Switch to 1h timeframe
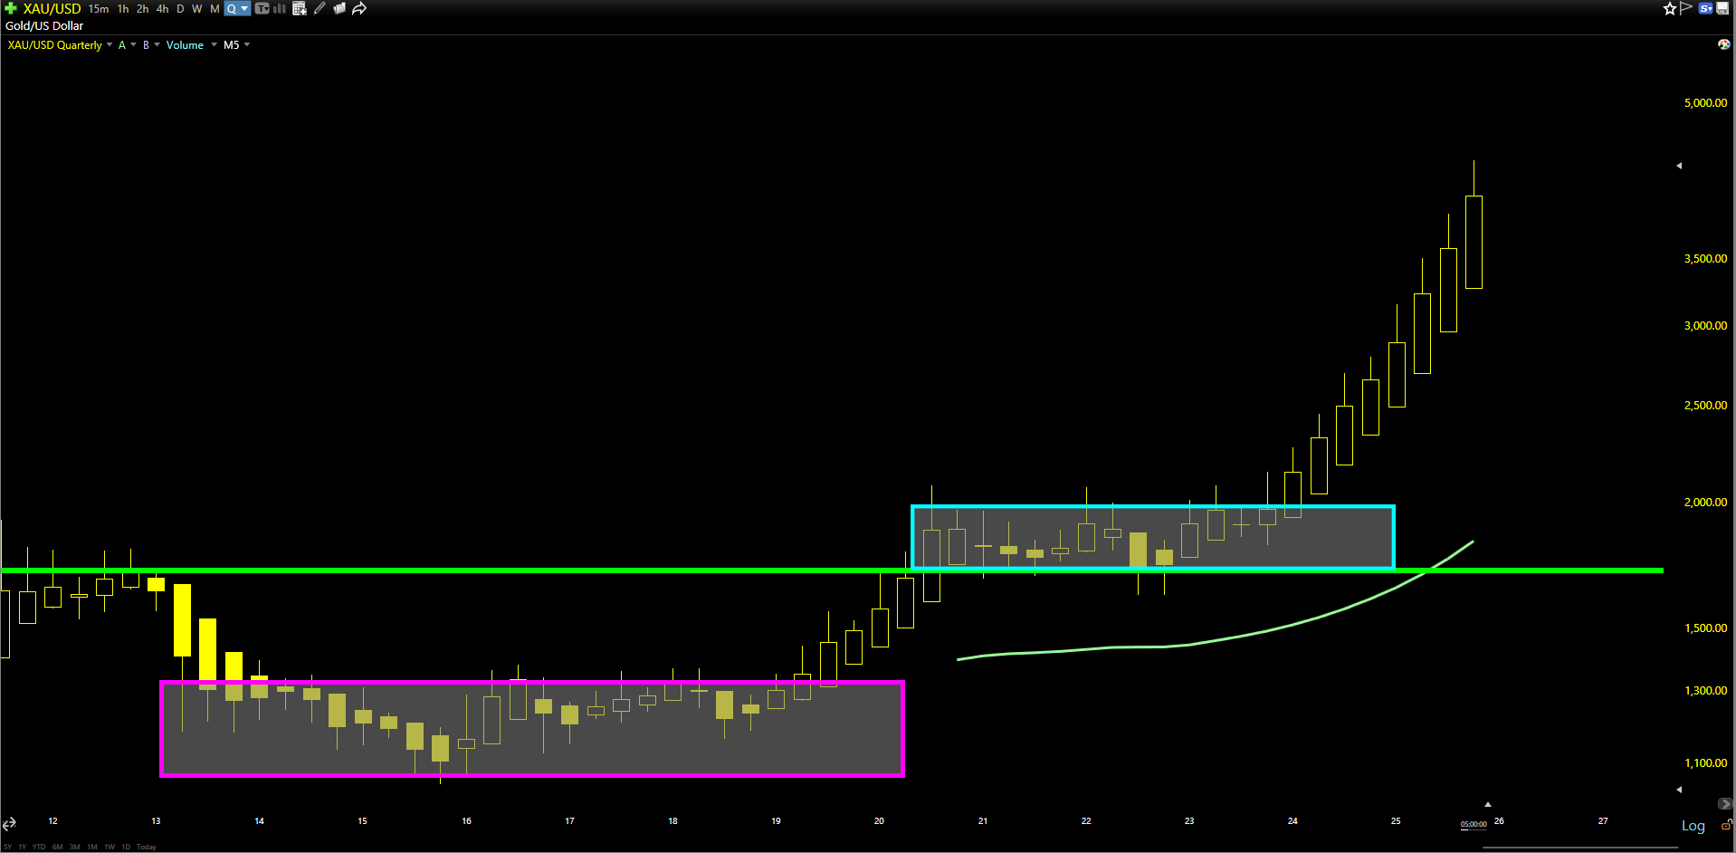The image size is (1736, 853). click(123, 9)
